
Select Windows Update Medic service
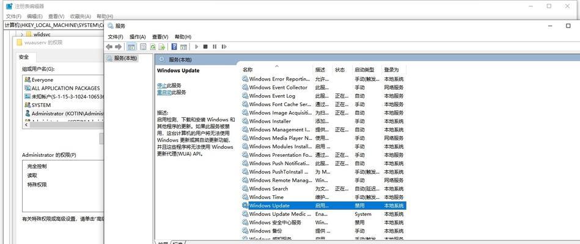click(x=323, y=214)
